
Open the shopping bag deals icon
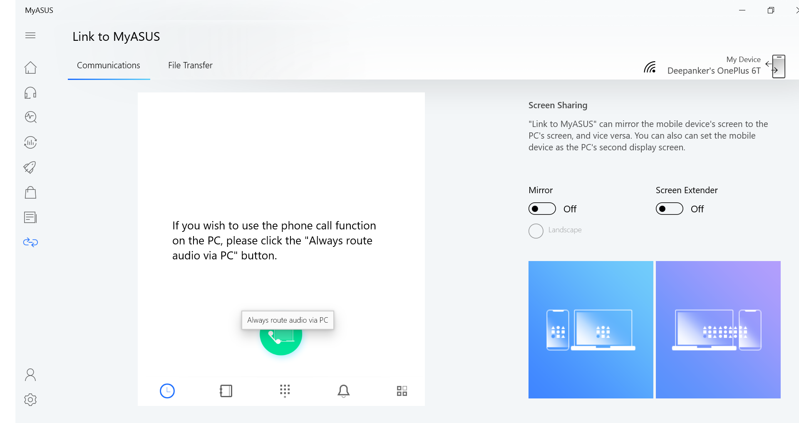click(x=30, y=192)
